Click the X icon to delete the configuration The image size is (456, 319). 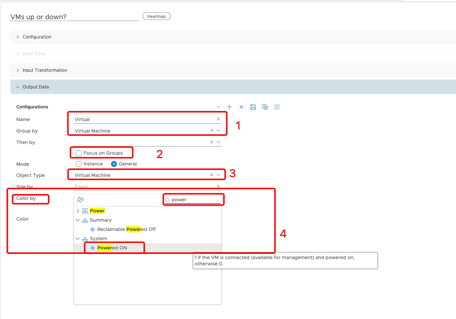click(241, 107)
